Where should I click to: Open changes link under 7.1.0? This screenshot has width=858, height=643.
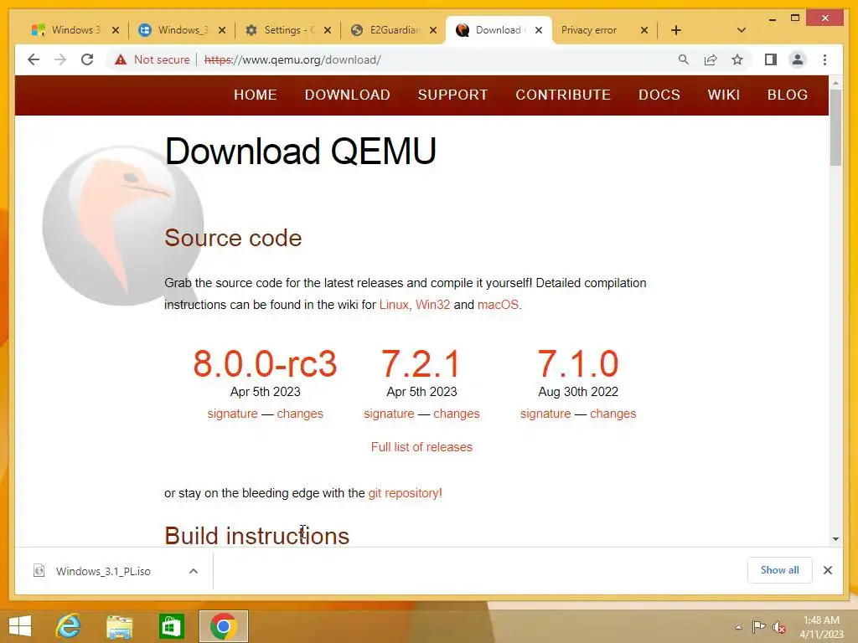point(612,414)
